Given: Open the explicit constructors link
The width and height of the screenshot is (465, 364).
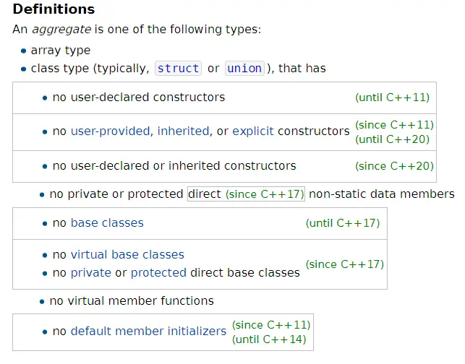Looking at the screenshot, I should (253, 131).
